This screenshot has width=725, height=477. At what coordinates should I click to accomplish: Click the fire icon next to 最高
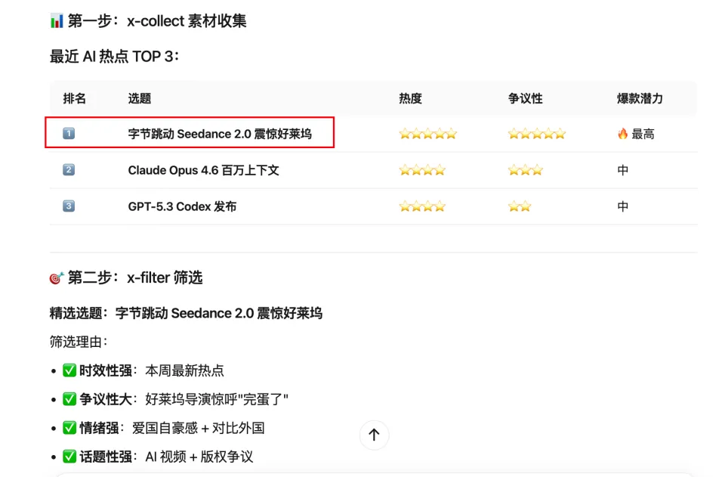[622, 134]
